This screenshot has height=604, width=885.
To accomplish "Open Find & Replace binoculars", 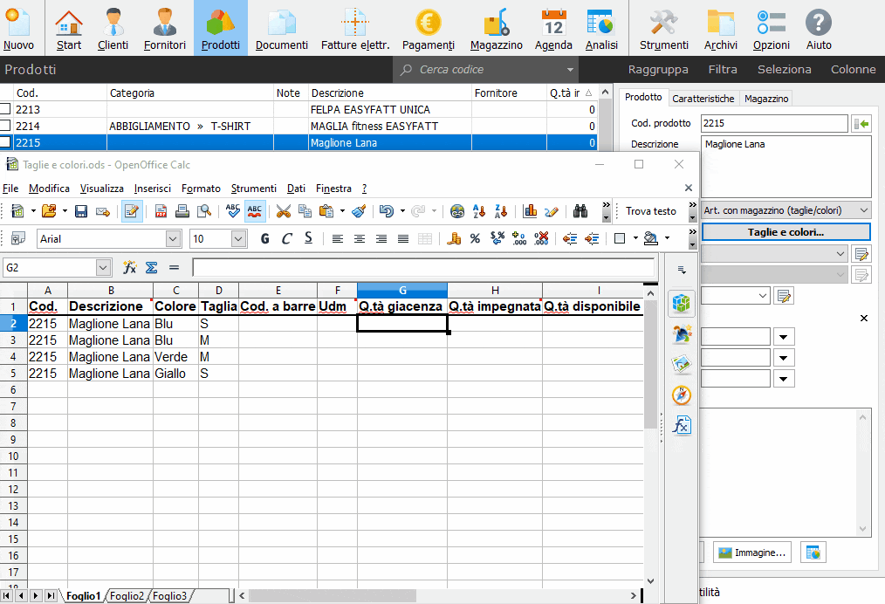I will point(580,211).
